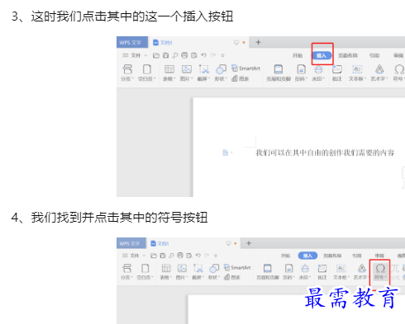Select the 开始 tab in step 4 screenshot
This screenshot has width=405, height=324.
(x=285, y=256)
